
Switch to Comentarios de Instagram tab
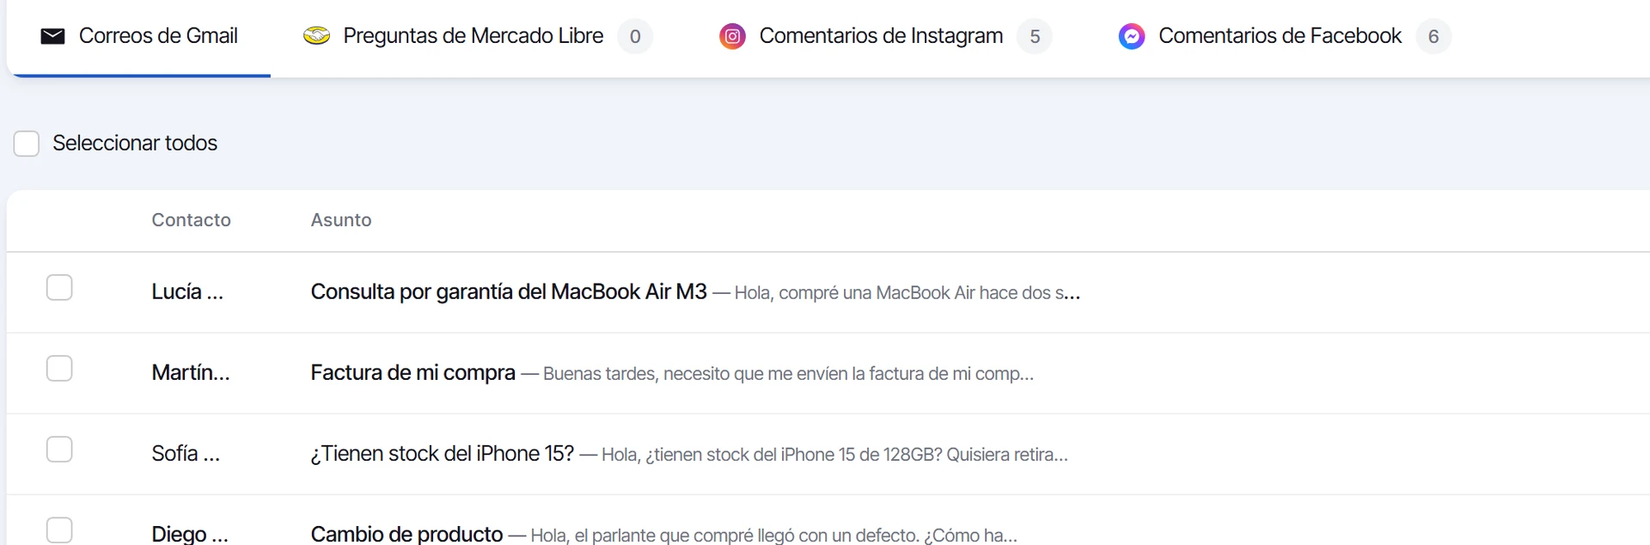click(x=885, y=36)
